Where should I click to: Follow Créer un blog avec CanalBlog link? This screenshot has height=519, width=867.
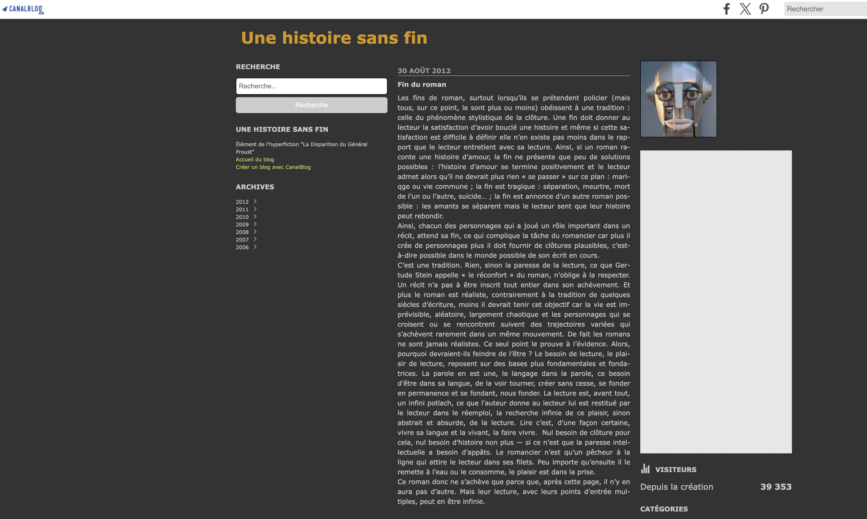273,167
